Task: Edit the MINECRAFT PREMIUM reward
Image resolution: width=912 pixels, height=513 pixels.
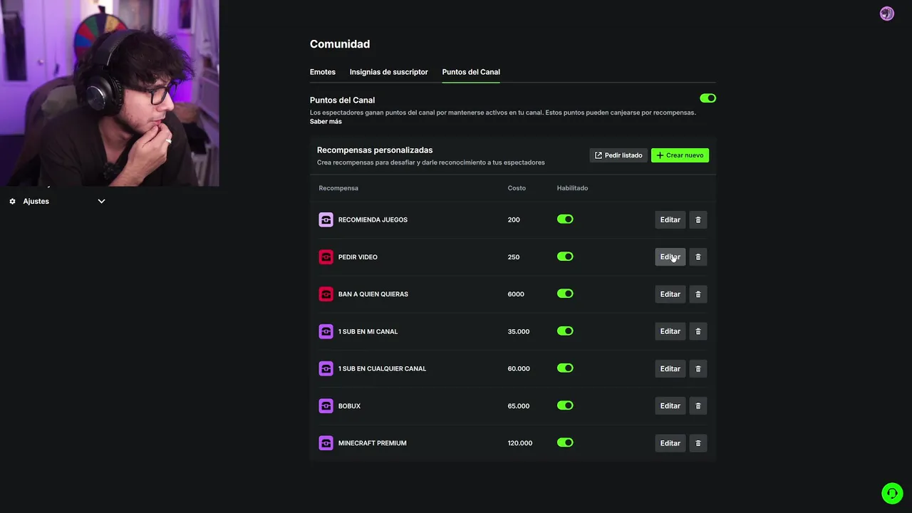Action: tap(670, 442)
